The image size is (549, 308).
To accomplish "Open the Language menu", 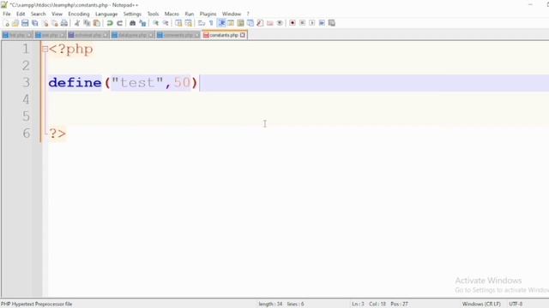I will [x=106, y=14].
